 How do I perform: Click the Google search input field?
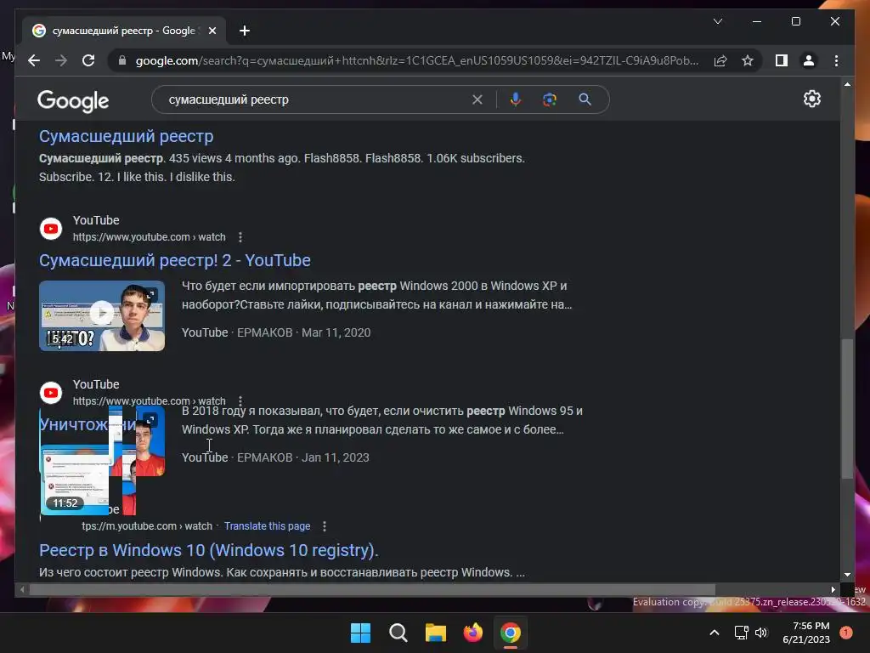316,99
